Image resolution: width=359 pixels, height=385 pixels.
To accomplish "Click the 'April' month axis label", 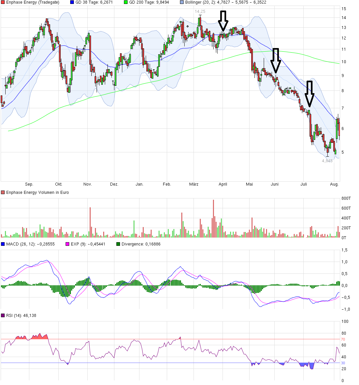I will [223, 184].
